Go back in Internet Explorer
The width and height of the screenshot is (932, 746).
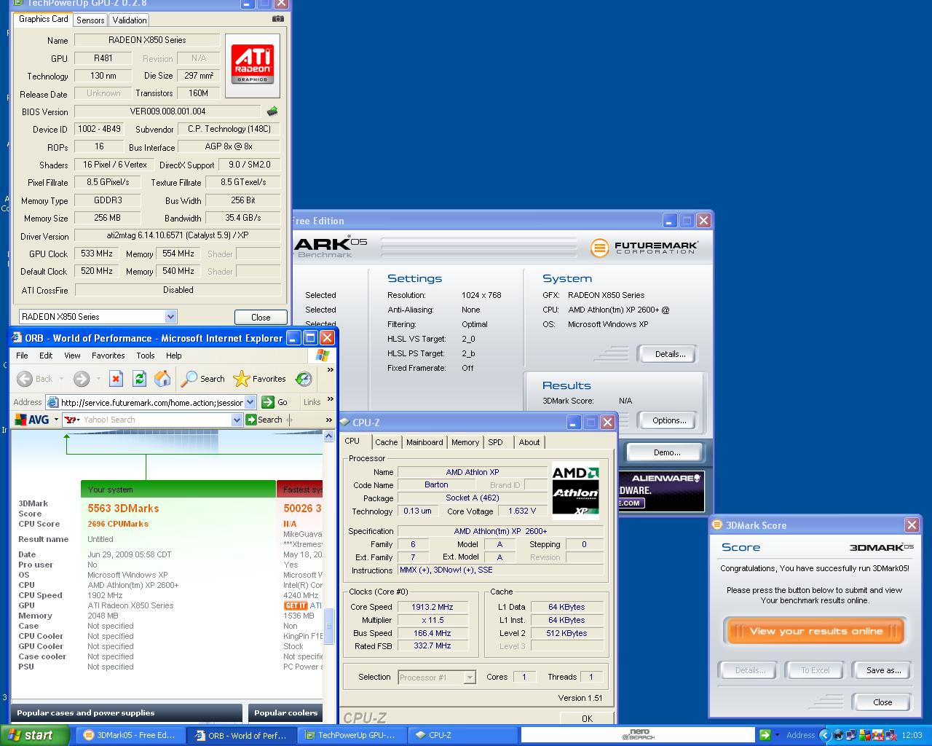click(x=35, y=379)
